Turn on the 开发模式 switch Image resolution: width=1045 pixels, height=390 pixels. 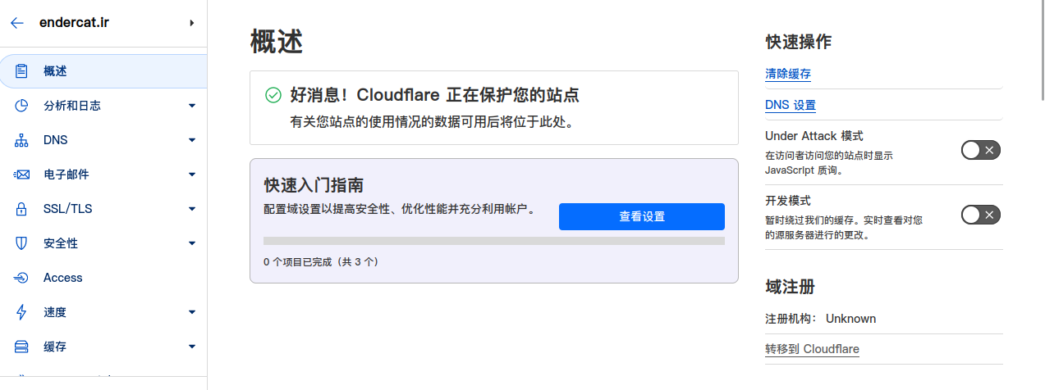[x=980, y=215]
